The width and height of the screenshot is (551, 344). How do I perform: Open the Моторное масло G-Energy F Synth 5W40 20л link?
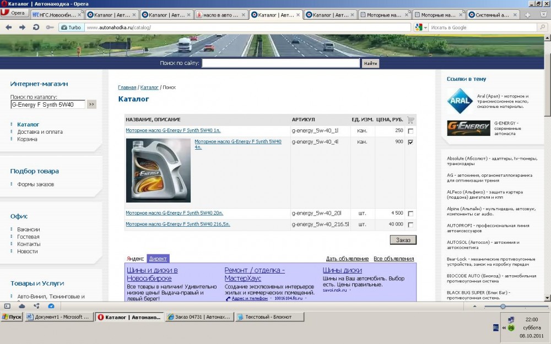pos(174,213)
